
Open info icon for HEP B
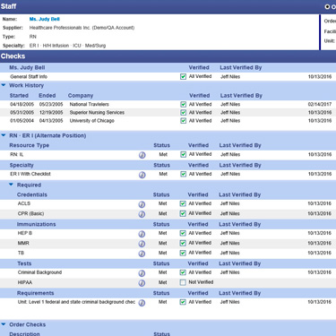tap(142, 234)
